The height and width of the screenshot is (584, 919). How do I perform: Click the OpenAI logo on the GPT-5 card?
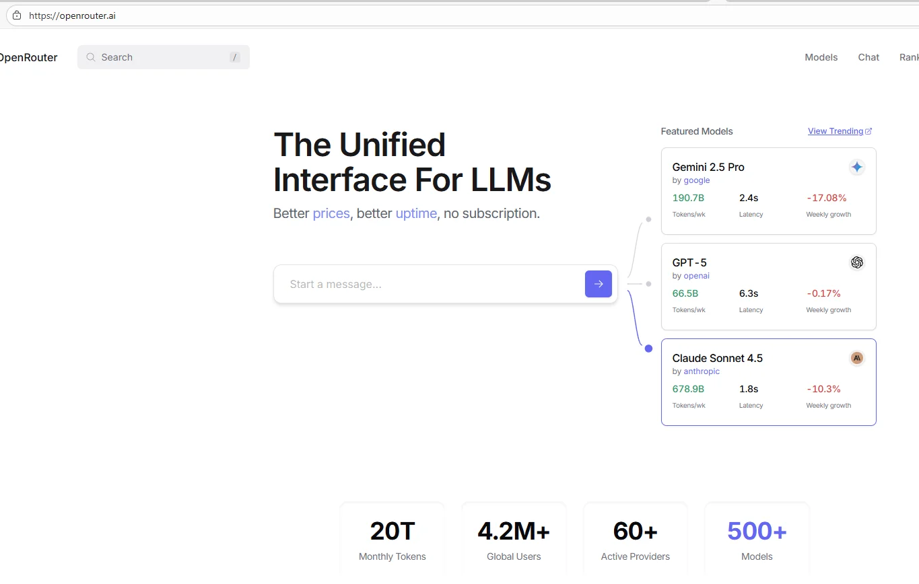coord(856,262)
